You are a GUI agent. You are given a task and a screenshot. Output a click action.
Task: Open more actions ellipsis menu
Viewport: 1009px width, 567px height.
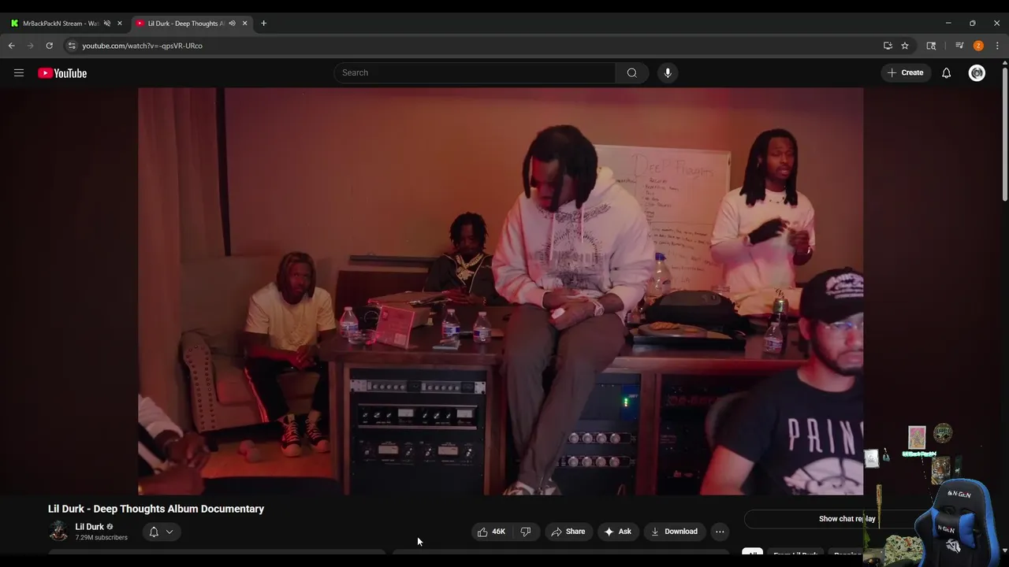tap(720, 532)
